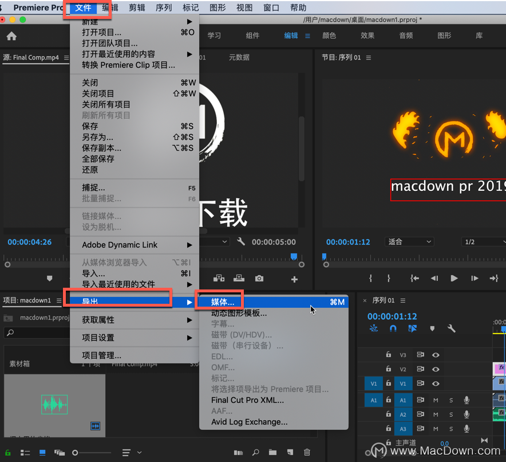Open 节目: 序列 01 panel menu
This screenshot has height=462, width=506.
369,57
